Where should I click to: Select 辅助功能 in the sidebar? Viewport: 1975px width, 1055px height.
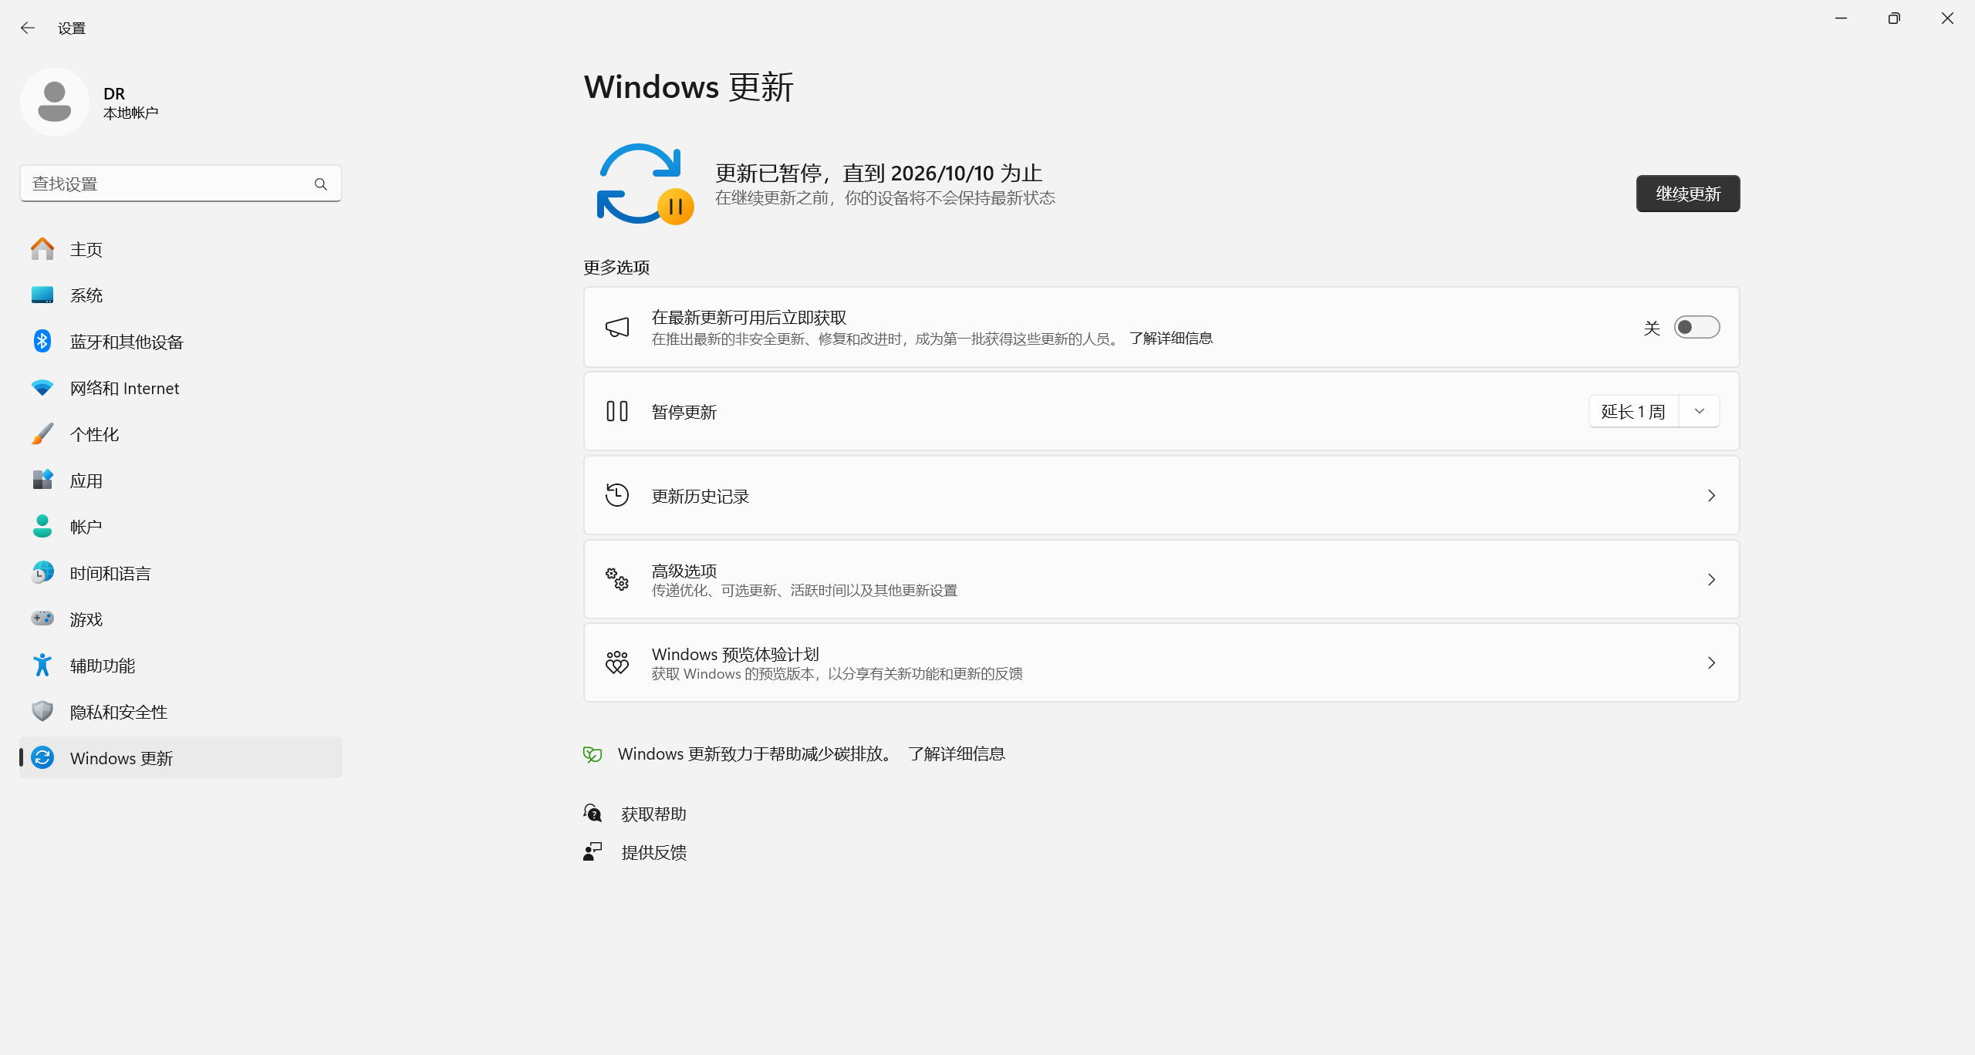click(x=181, y=666)
